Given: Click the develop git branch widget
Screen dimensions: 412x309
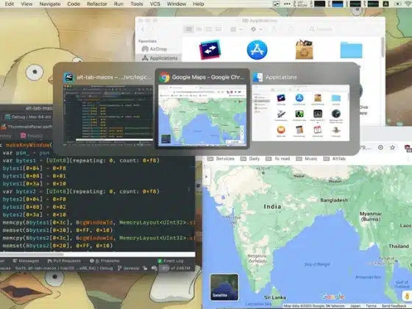Looking at the screenshot, I should click(129, 268).
